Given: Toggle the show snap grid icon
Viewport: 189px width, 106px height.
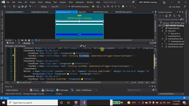Looking at the screenshot, I should coord(22,40).
